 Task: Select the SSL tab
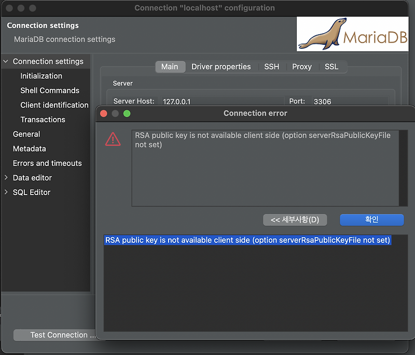click(x=332, y=66)
